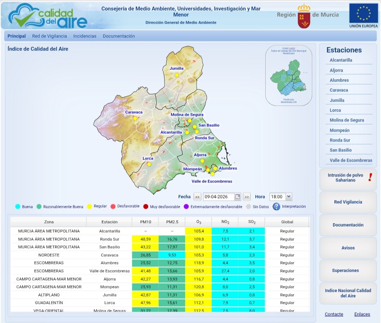Open the Intrusión de polvo Sahariano button

point(348,179)
